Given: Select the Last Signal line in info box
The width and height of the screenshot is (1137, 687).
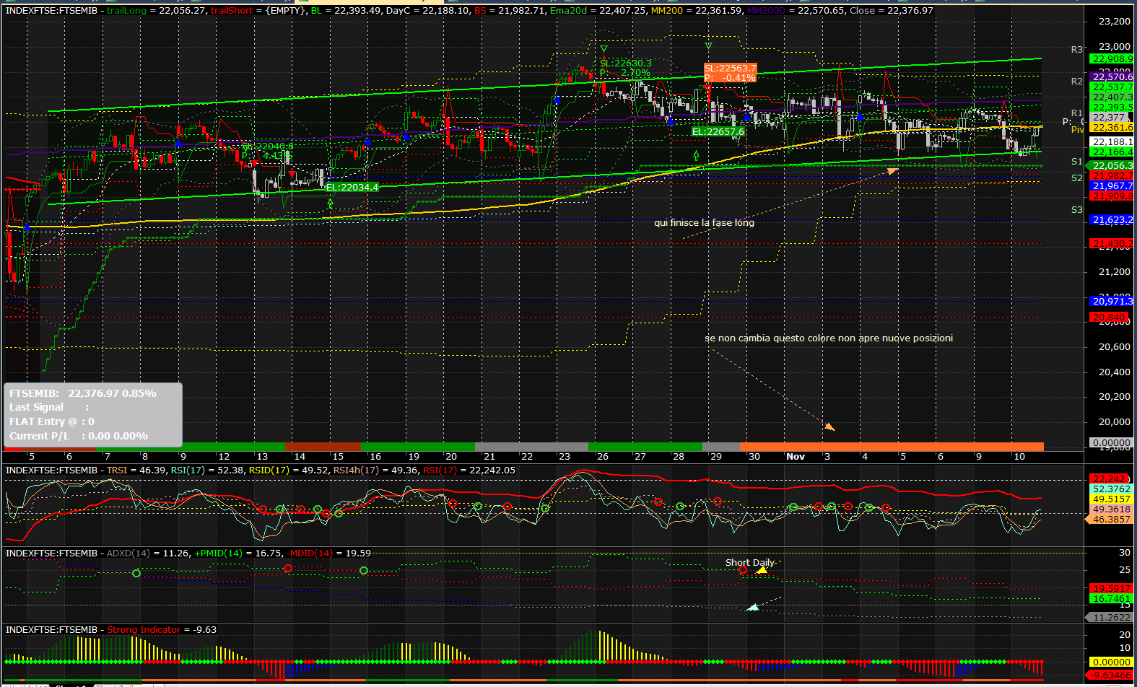Looking at the screenshot, I should [x=49, y=407].
